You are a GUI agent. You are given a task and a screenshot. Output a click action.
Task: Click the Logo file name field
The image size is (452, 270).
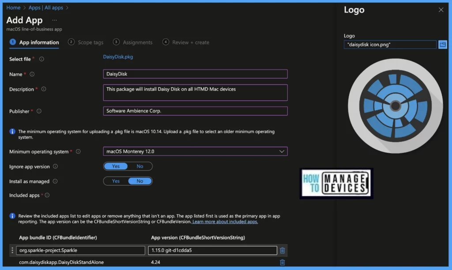(x=390, y=44)
